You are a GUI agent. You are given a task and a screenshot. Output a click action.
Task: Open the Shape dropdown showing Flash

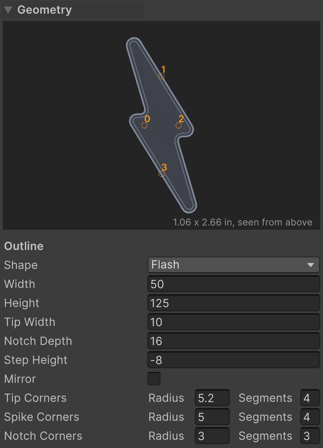pyautogui.click(x=233, y=265)
